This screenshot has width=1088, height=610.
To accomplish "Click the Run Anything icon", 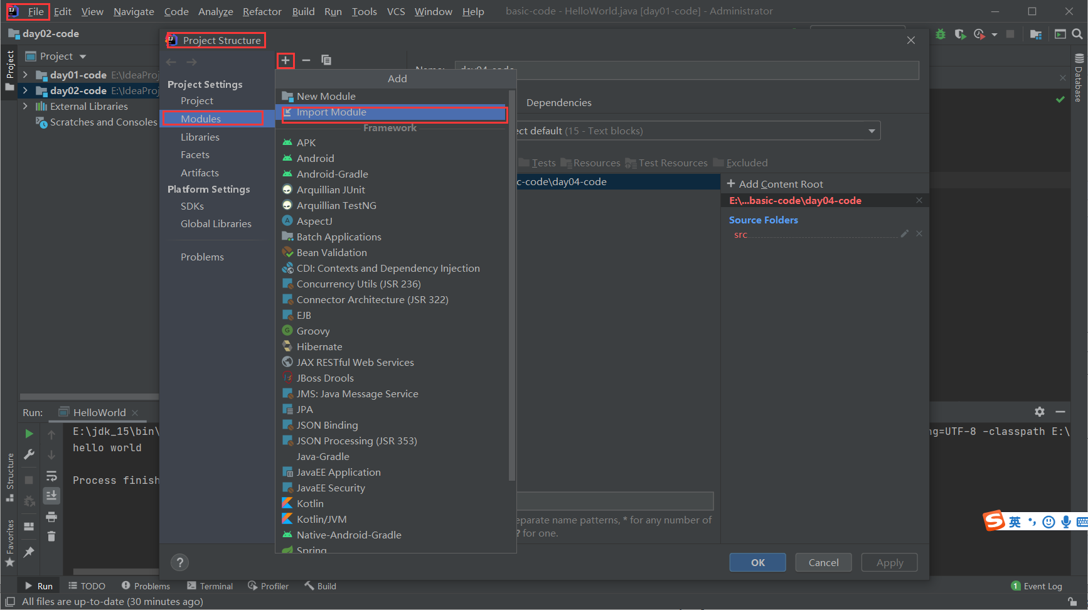I will click(x=1060, y=34).
